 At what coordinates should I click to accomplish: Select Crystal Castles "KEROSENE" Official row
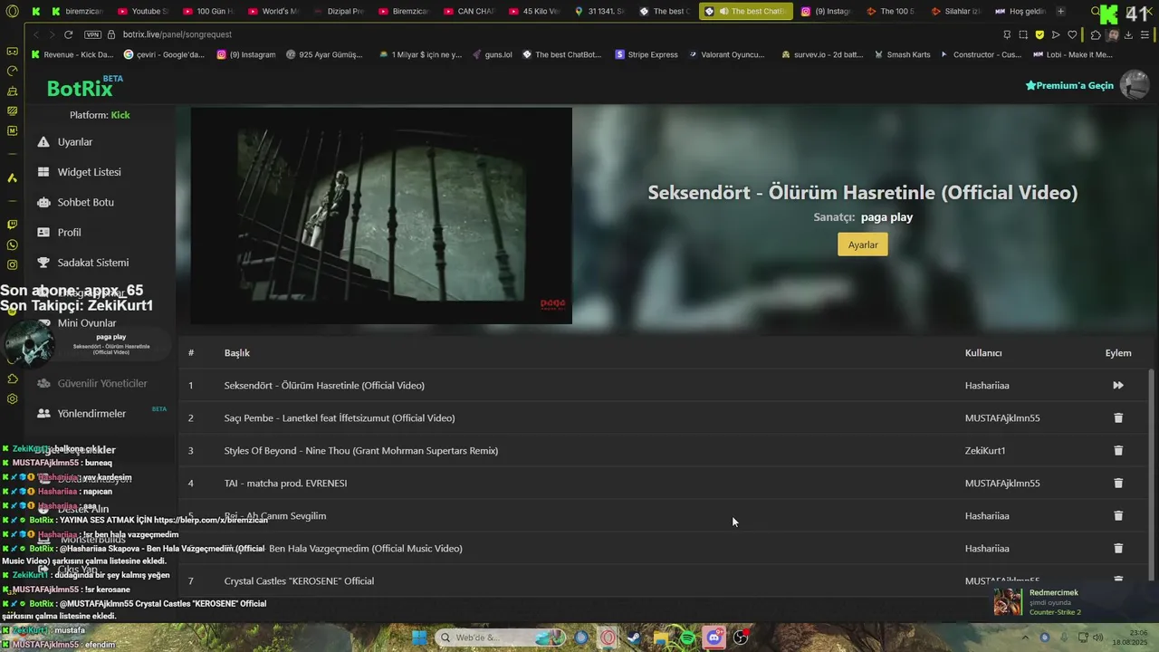click(x=664, y=580)
